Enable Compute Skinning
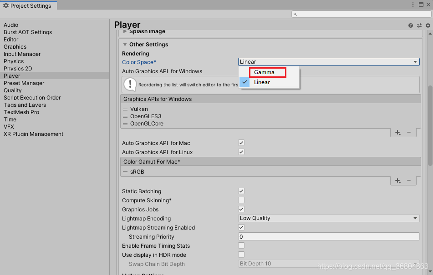This screenshot has width=433, height=275. pos(241,200)
